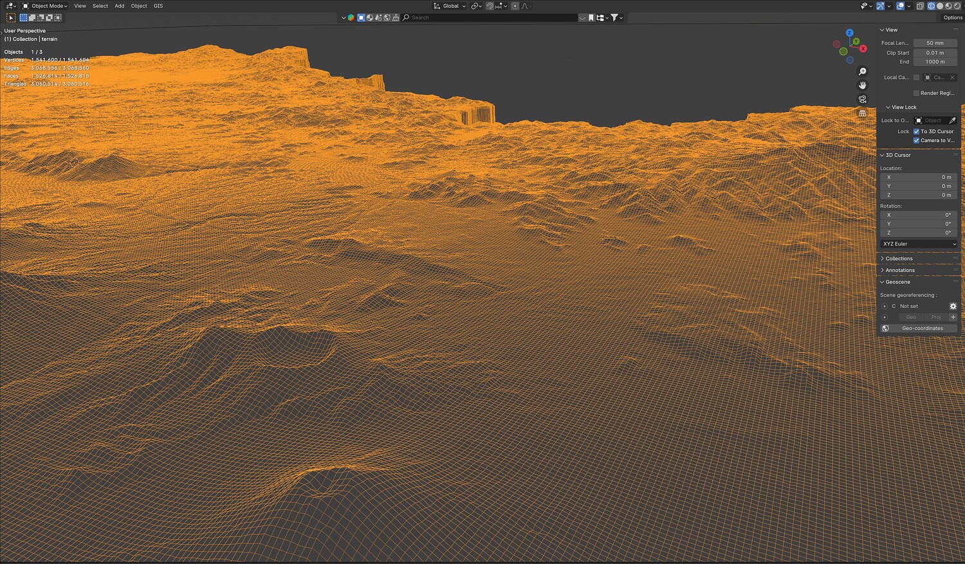Toggle viewport overlays
This screenshot has width=965, height=564.
(900, 6)
